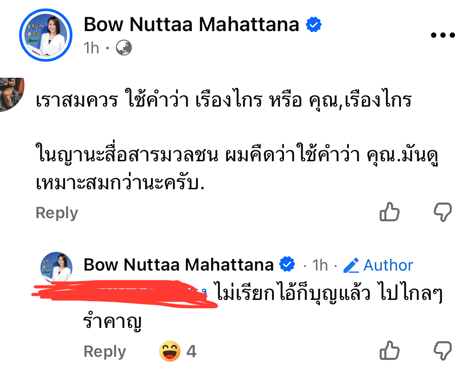Click the reply's 1h timestamp

tap(320, 266)
